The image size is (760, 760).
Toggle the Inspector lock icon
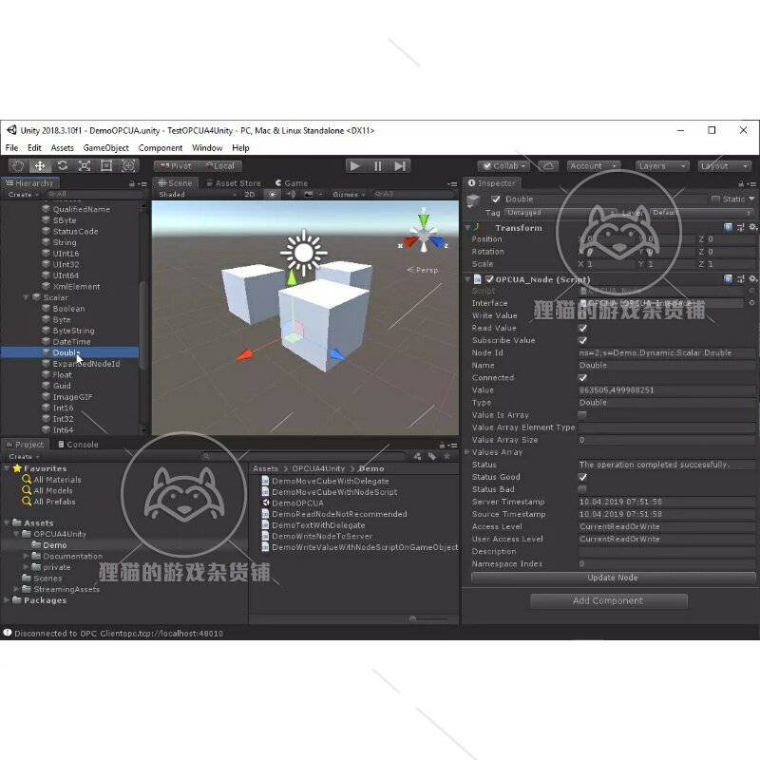[x=741, y=183]
